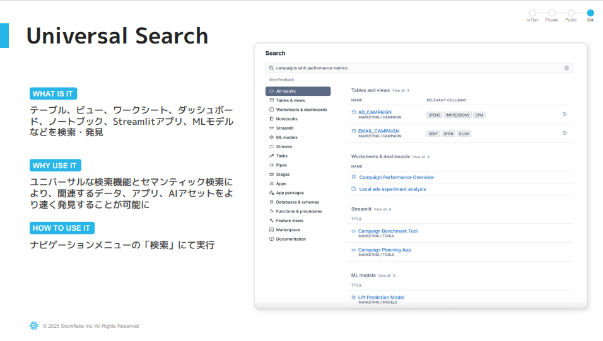Open the EMAIL_CAMPAIGN table link

(379, 131)
